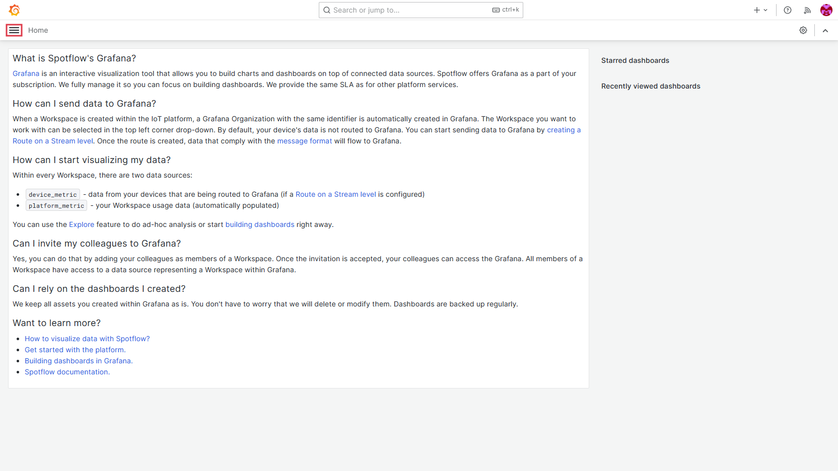Open Route on a Stream level link beside device_metric
The image size is (838, 471).
pyautogui.click(x=335, y=194)
